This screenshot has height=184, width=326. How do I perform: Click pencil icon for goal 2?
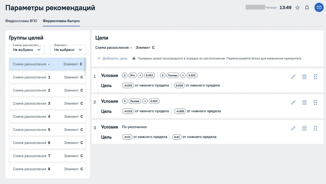pos(293,102)
